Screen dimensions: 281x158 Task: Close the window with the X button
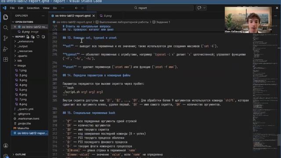[x=277, y=8]
